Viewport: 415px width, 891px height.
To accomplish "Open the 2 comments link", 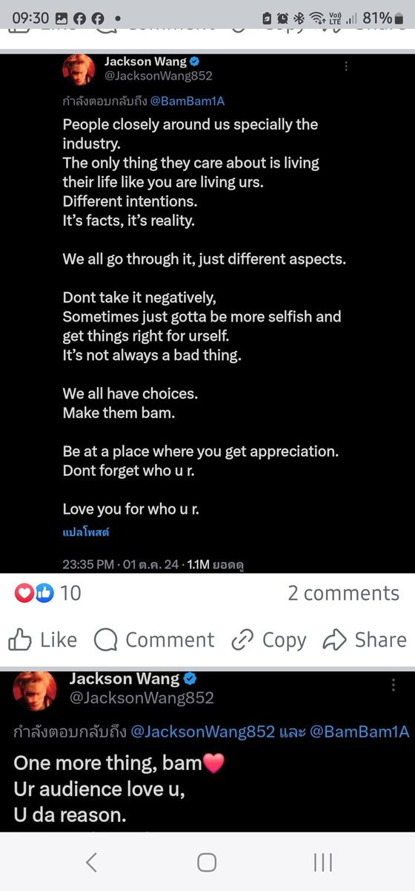I will (x=343, y=593).
